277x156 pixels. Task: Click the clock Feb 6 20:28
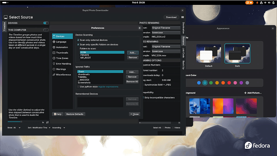[138, 2]
